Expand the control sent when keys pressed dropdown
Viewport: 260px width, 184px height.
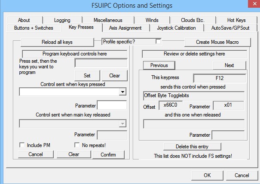(x=122, y=92)
